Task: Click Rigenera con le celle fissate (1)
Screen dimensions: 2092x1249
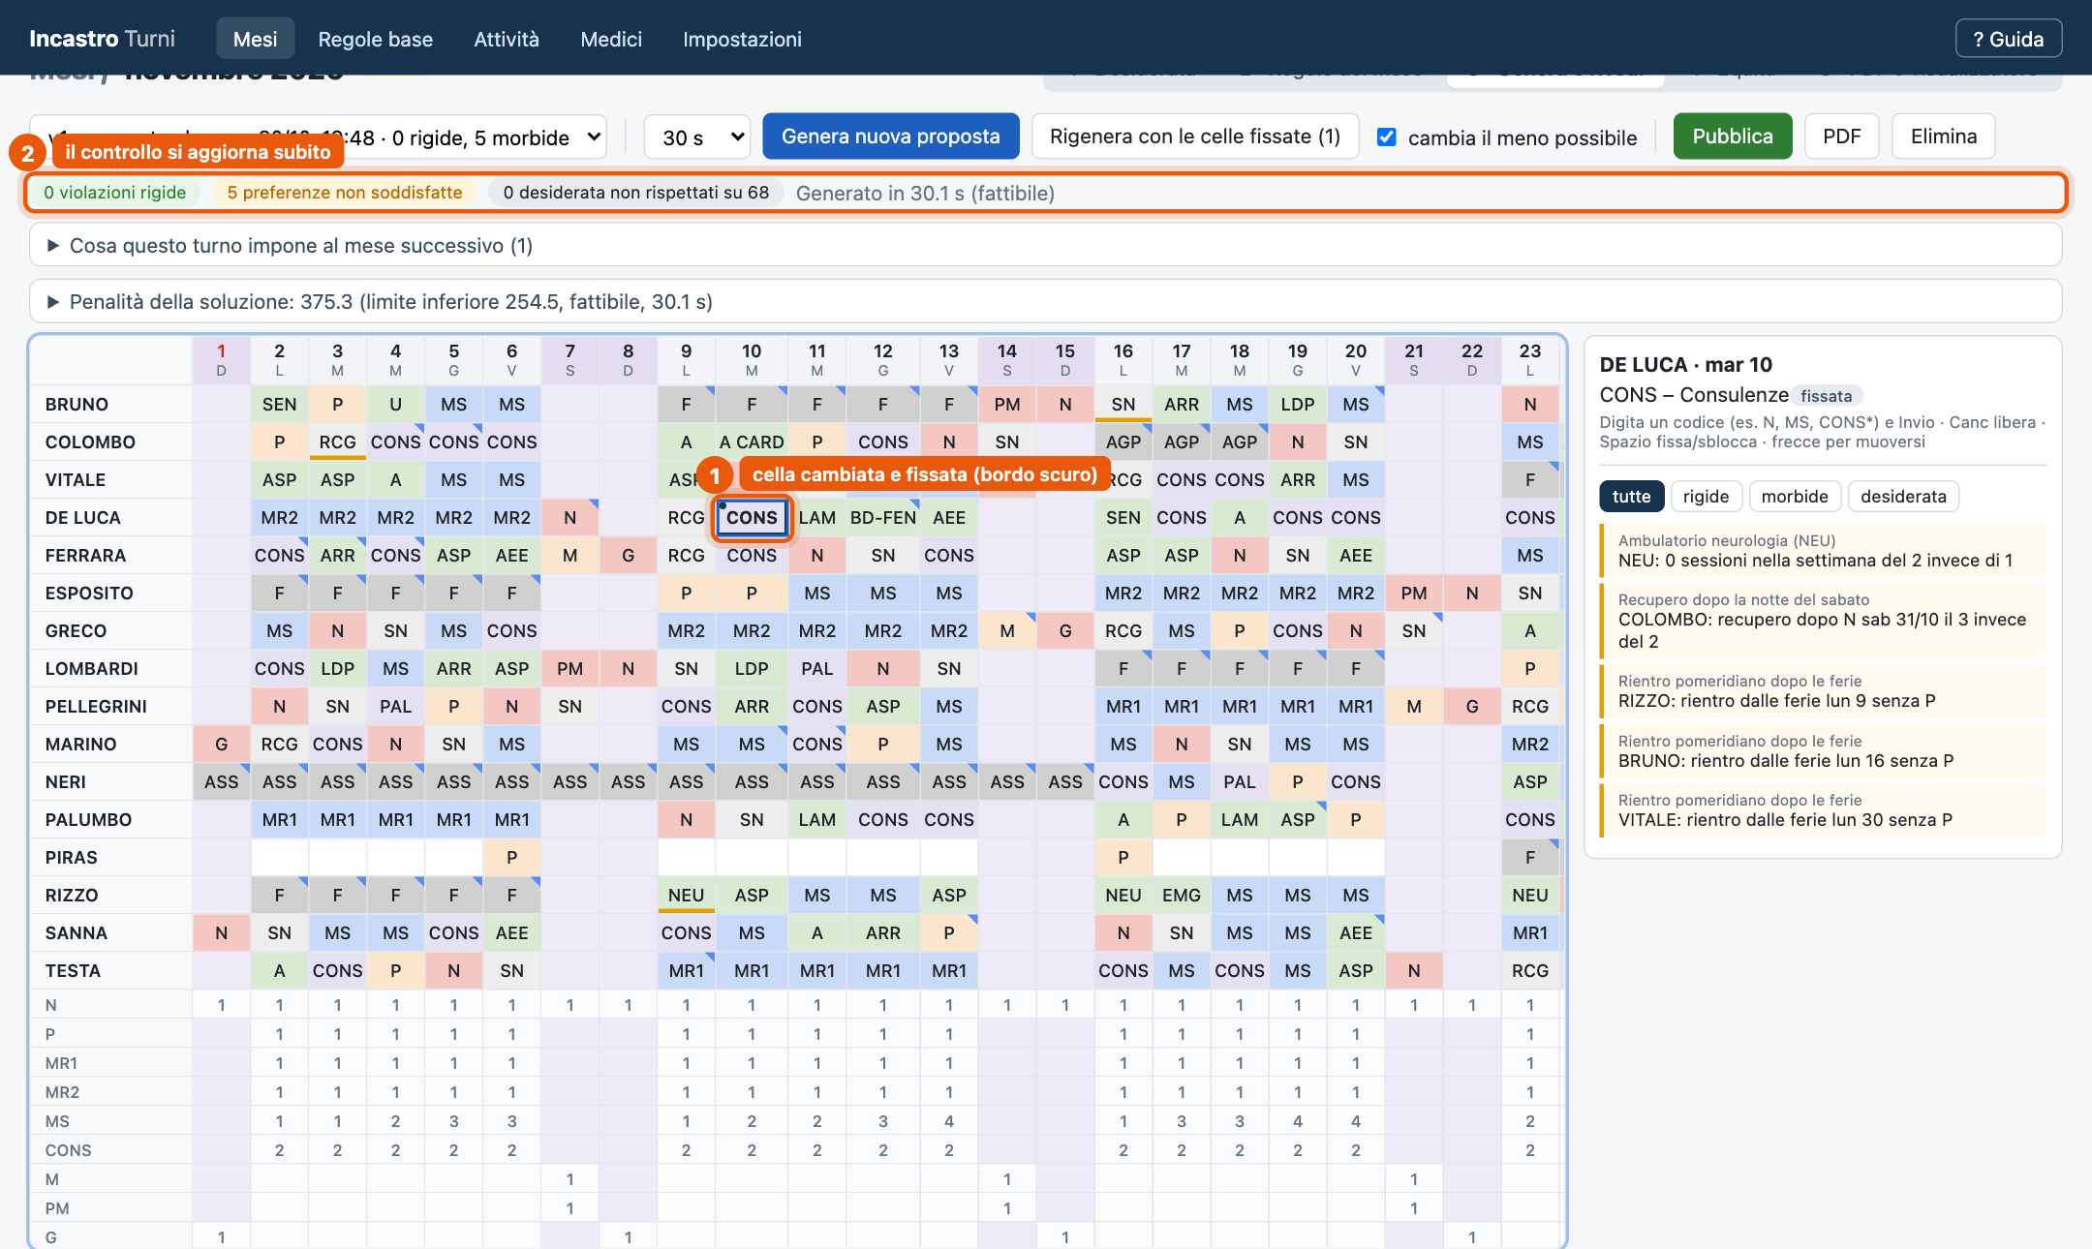Action: pos(1194,137)
